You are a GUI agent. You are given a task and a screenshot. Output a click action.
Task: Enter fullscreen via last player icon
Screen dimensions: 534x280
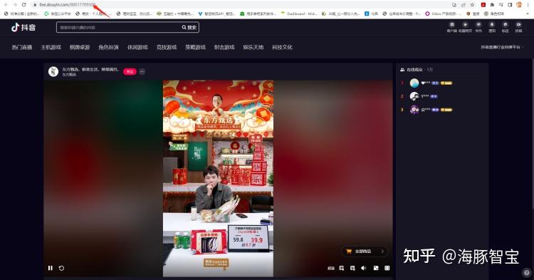387,268
